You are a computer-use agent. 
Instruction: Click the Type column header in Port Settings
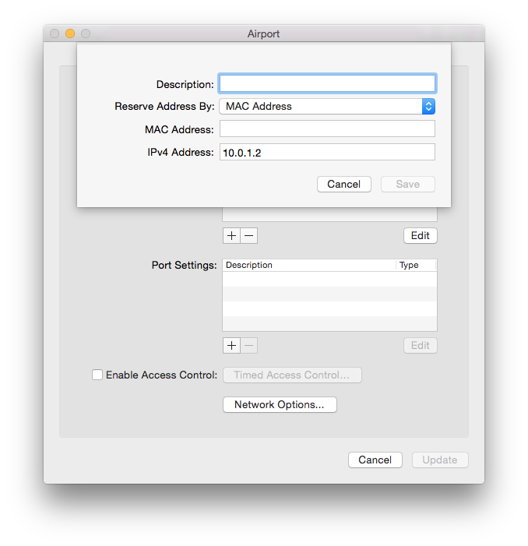coord(416,266)
